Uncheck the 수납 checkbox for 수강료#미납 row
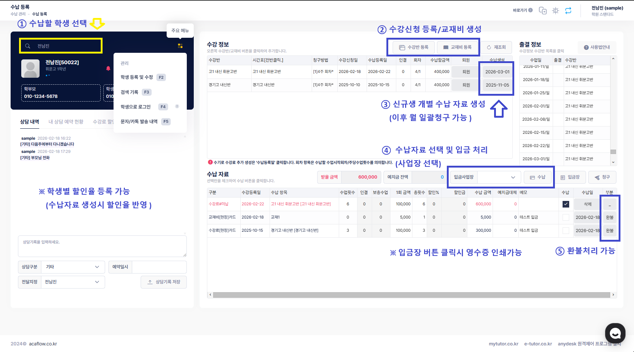The width and height of the screenshot is (634, 352). pyautogui.click(x=566, y=204)
